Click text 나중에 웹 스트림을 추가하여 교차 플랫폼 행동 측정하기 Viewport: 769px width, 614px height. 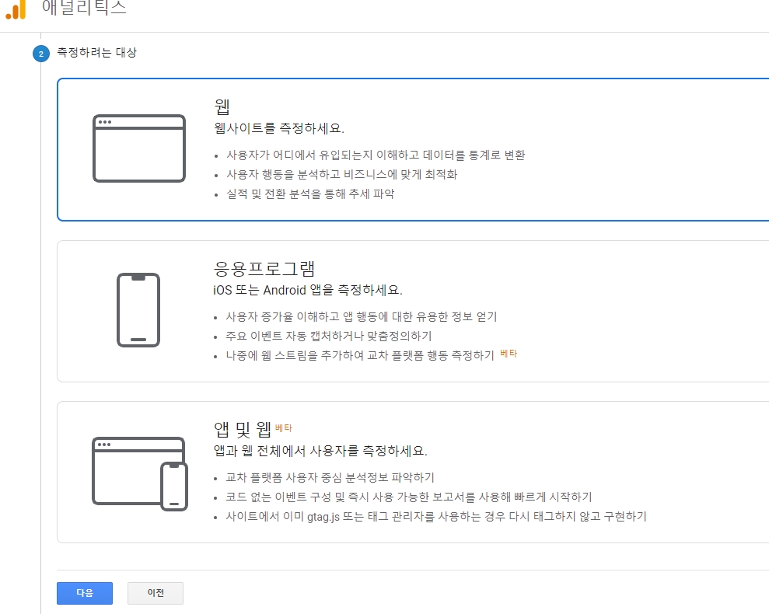tap(360, 355)
